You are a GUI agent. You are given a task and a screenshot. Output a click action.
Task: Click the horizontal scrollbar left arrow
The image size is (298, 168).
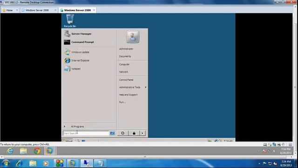(2, 157)
